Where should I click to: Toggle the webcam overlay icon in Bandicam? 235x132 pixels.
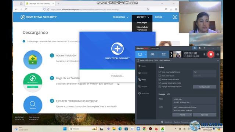(x=171, y=53)
